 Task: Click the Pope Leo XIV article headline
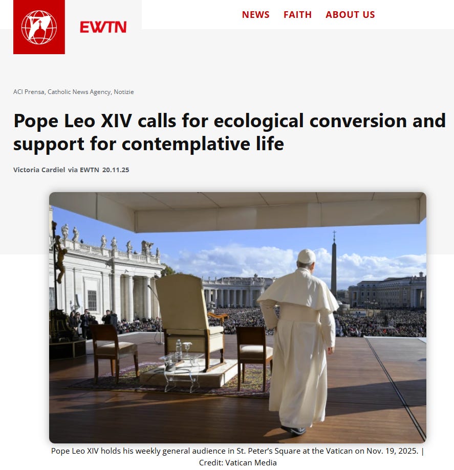(x=229, y=132)
